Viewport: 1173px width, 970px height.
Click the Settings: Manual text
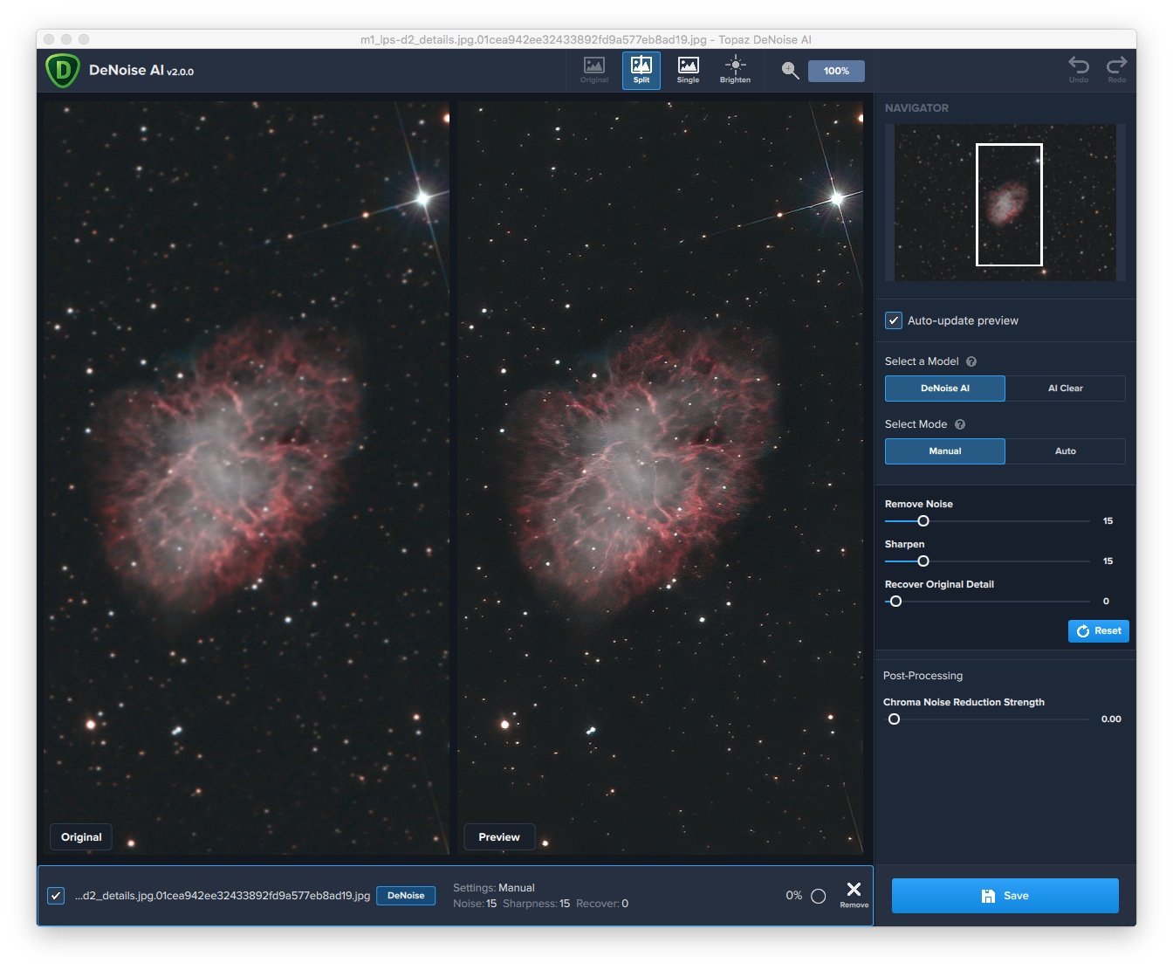494,888
